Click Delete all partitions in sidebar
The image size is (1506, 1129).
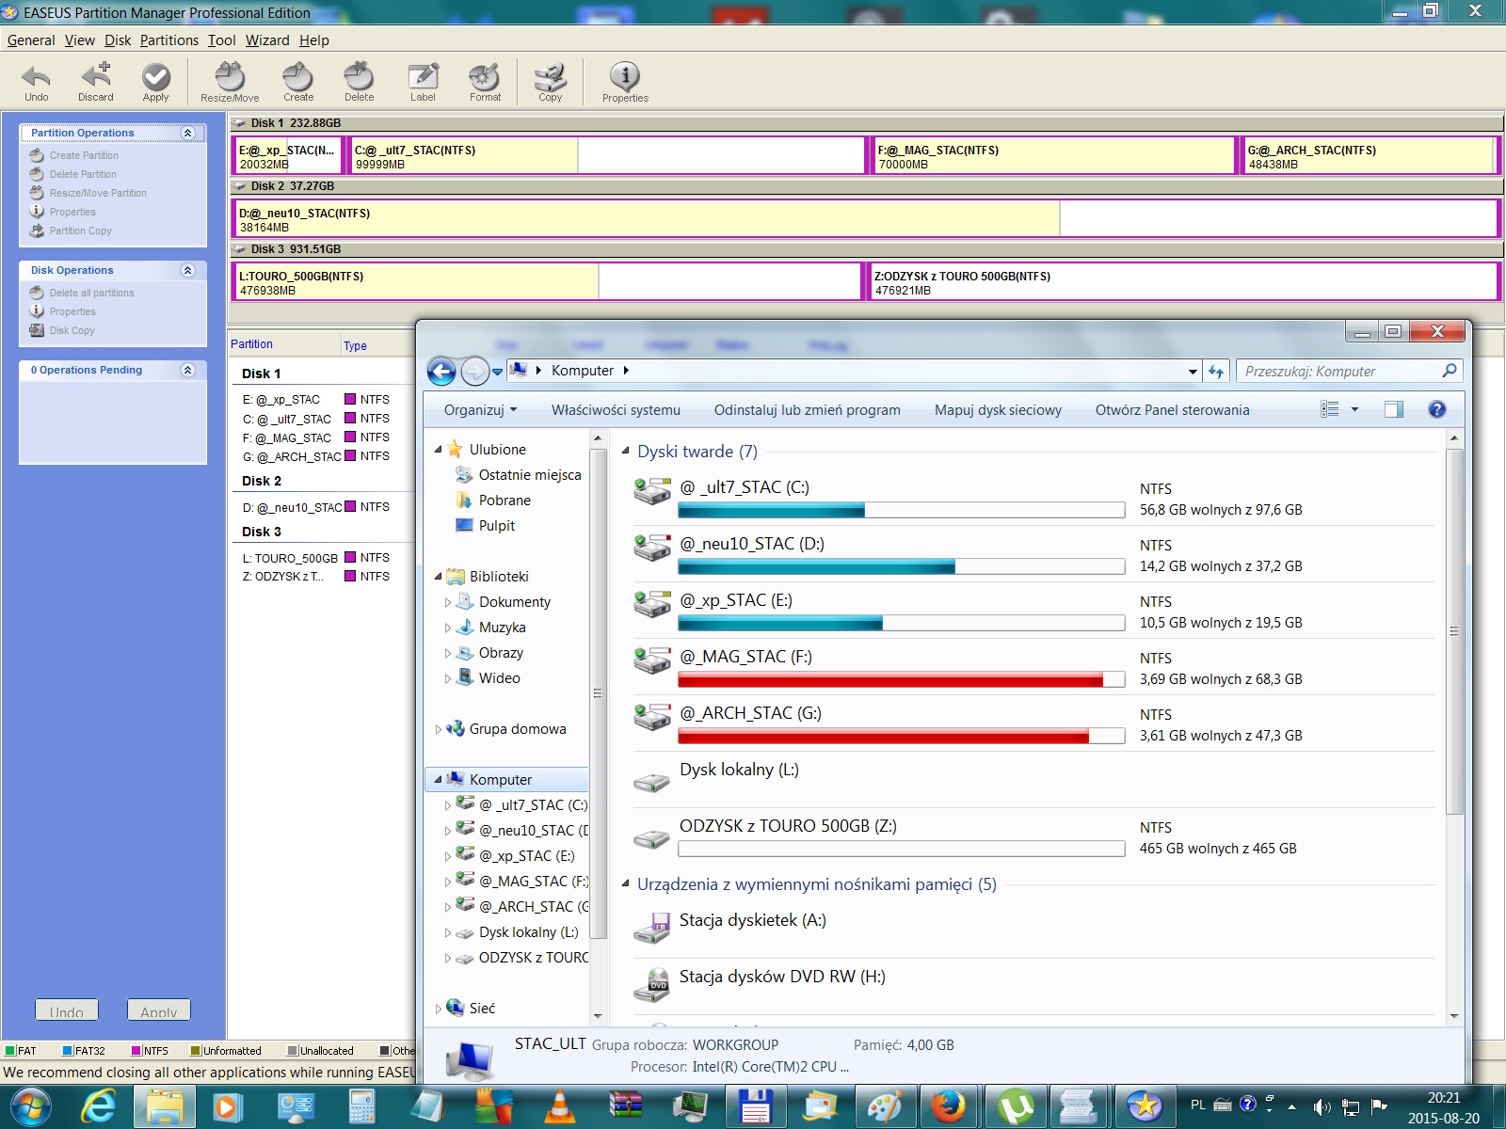click(91, 293)
